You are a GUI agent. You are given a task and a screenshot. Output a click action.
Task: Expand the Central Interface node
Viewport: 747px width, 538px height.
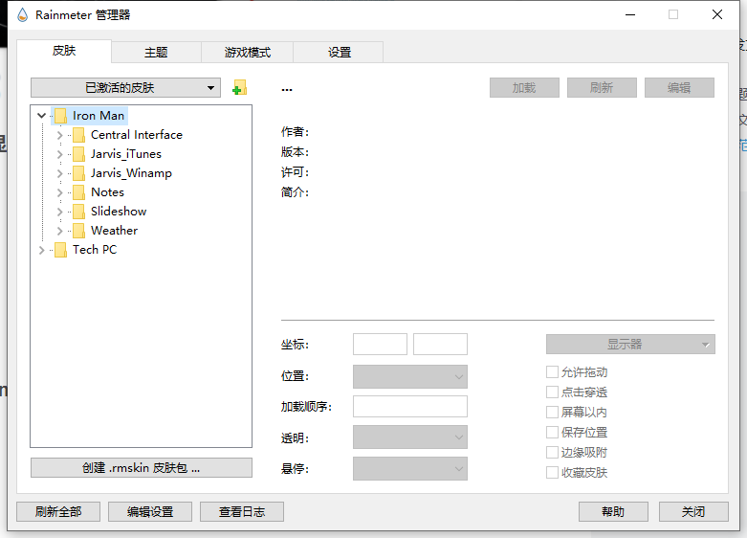(59, 135)
